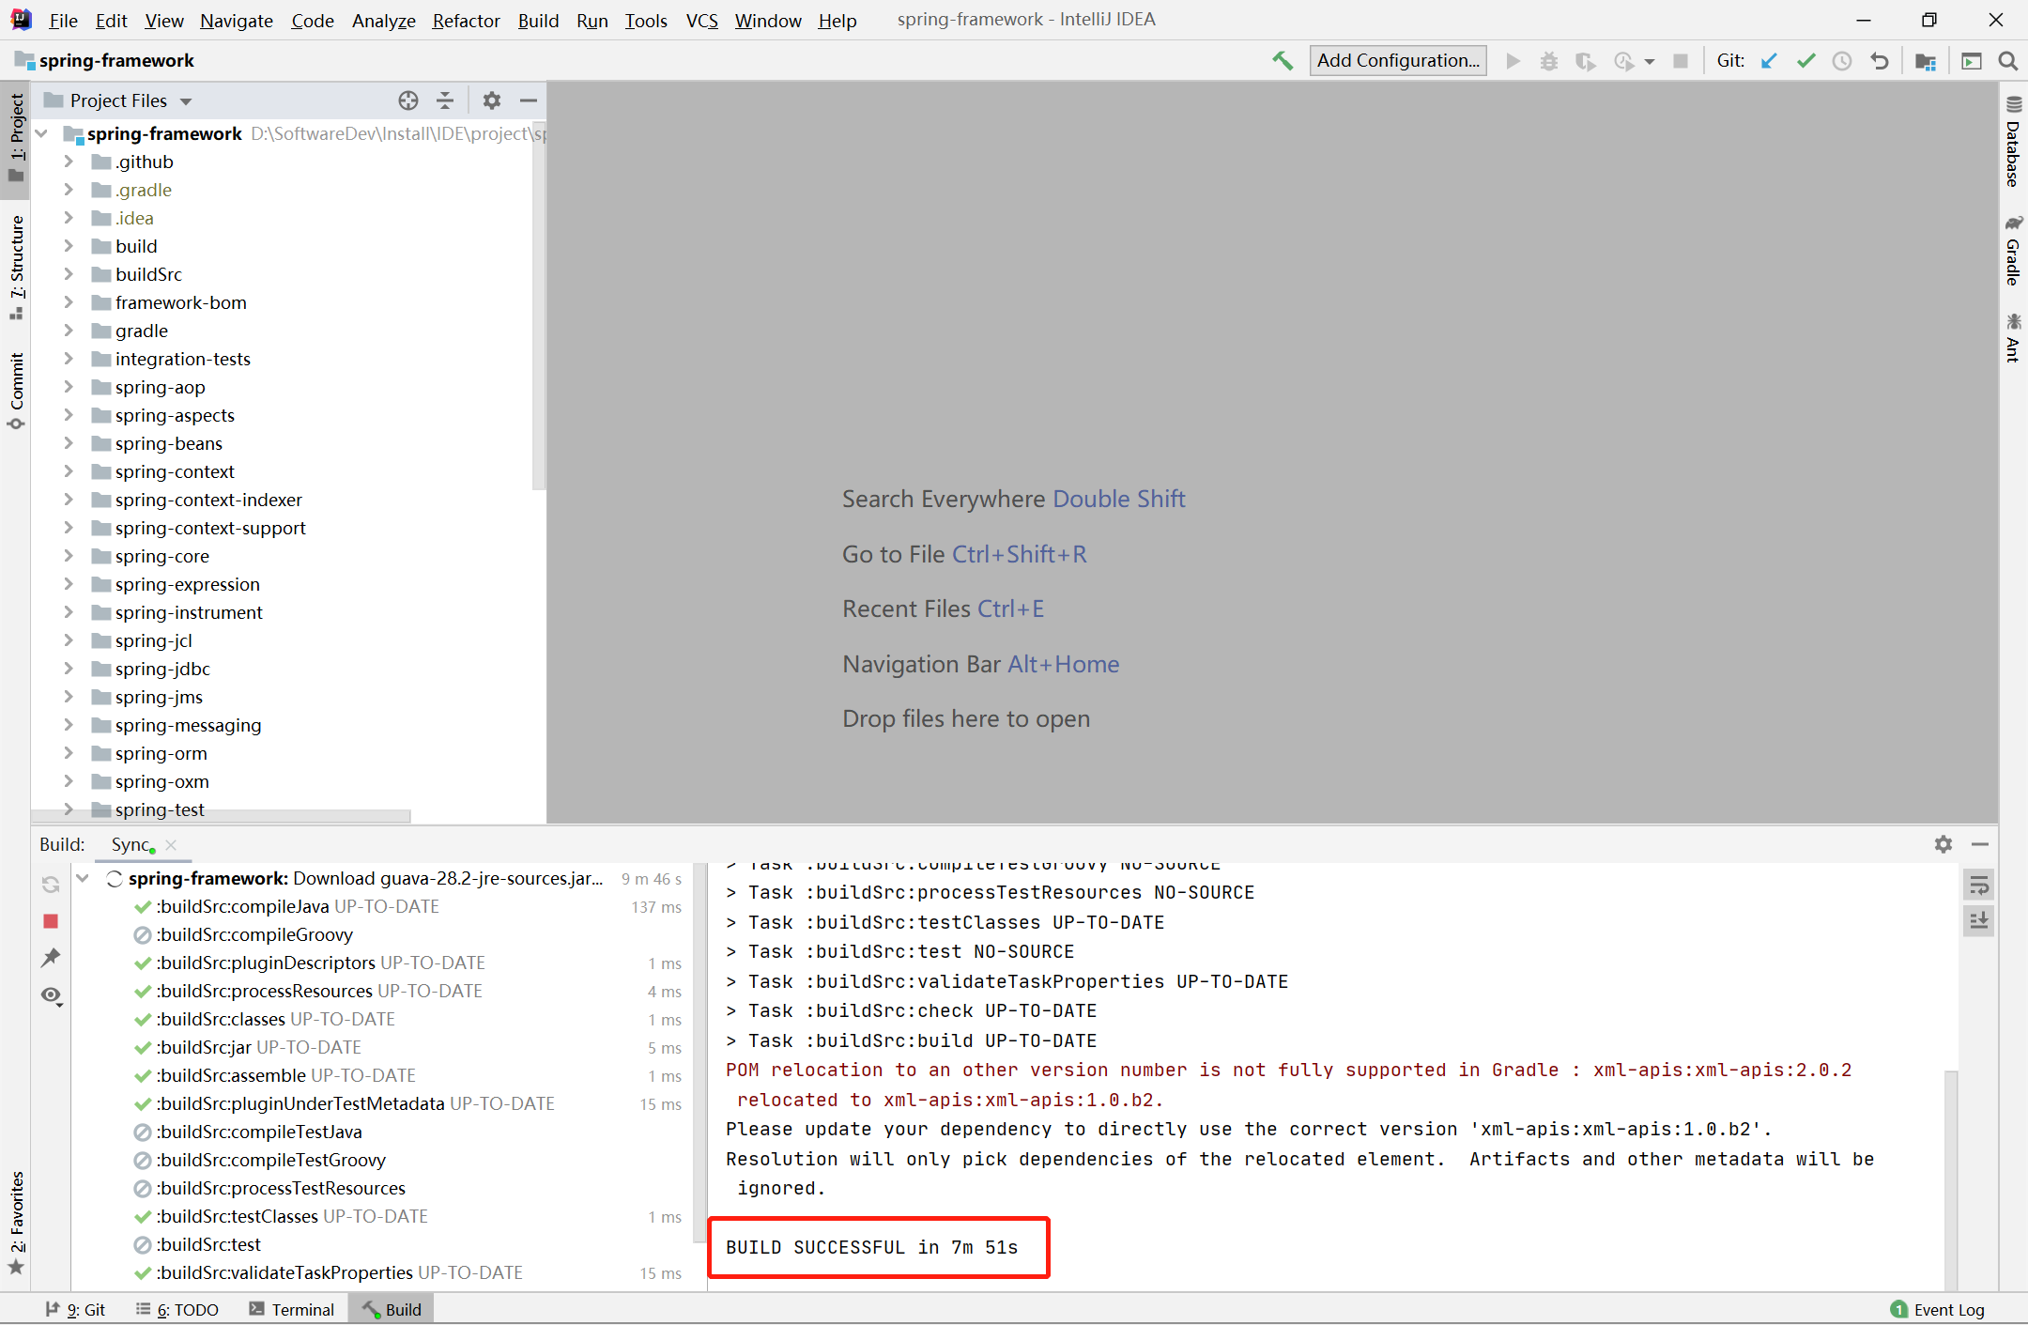The image size is (2028, 1325).
Task: Click the locate target icon in Project panel
Action: (x=407, y=100)
